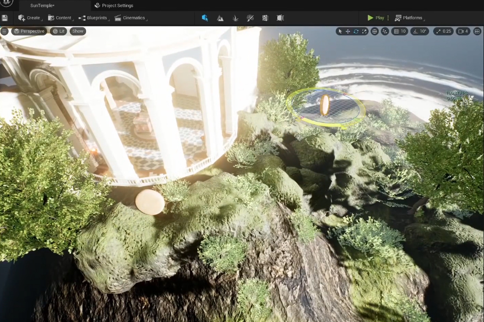Screen dimensions: 484x322
Task: Select the translate (move) gizmo tool
Action: click(348, 31)
